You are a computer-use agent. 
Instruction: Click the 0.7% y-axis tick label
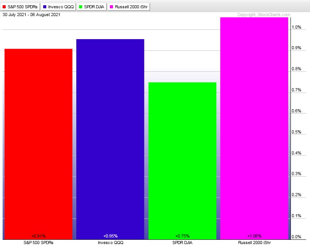(296, 90)
